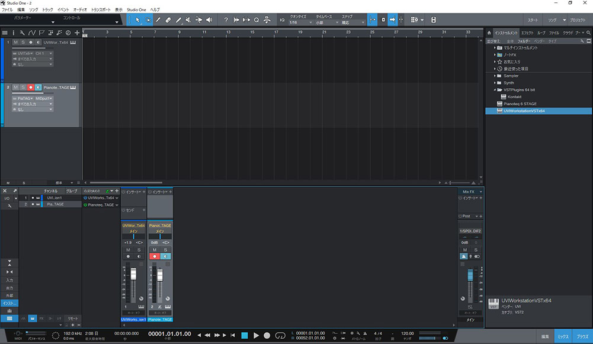
Task: Show automation with the curve icon
Action: 32,33
